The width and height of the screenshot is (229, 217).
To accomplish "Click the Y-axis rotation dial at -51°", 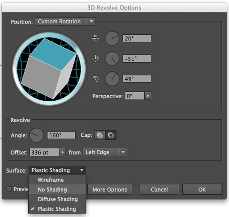I will 112,58.
